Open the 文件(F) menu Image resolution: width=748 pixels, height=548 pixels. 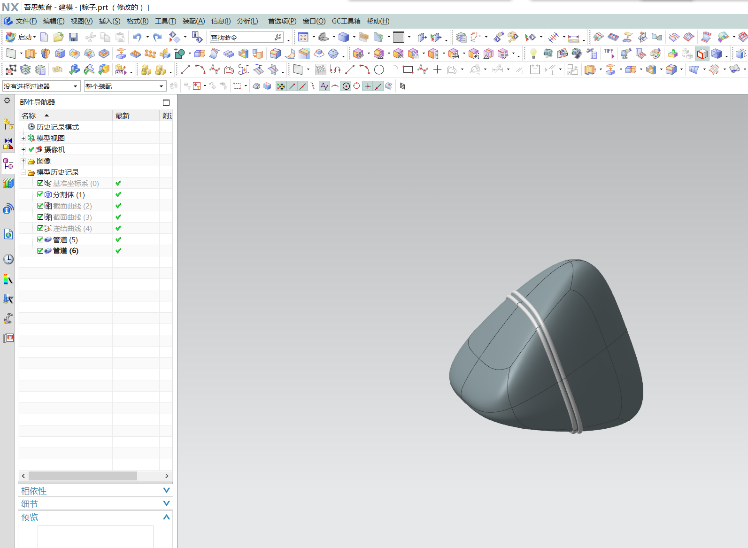click(x=25, y=21)
